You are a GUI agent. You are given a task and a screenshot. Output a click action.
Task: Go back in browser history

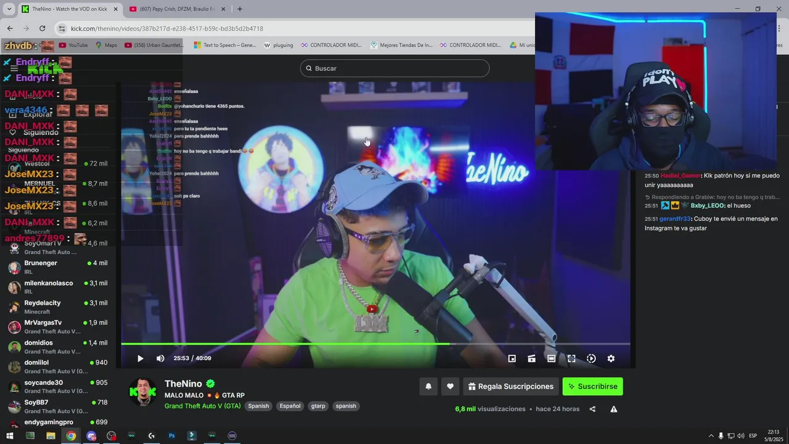point(10,28)
